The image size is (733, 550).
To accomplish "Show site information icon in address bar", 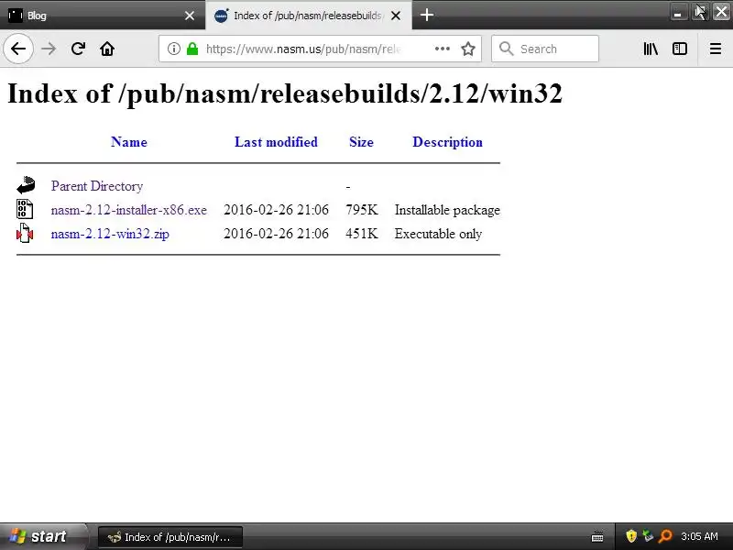I will point(174,49).
